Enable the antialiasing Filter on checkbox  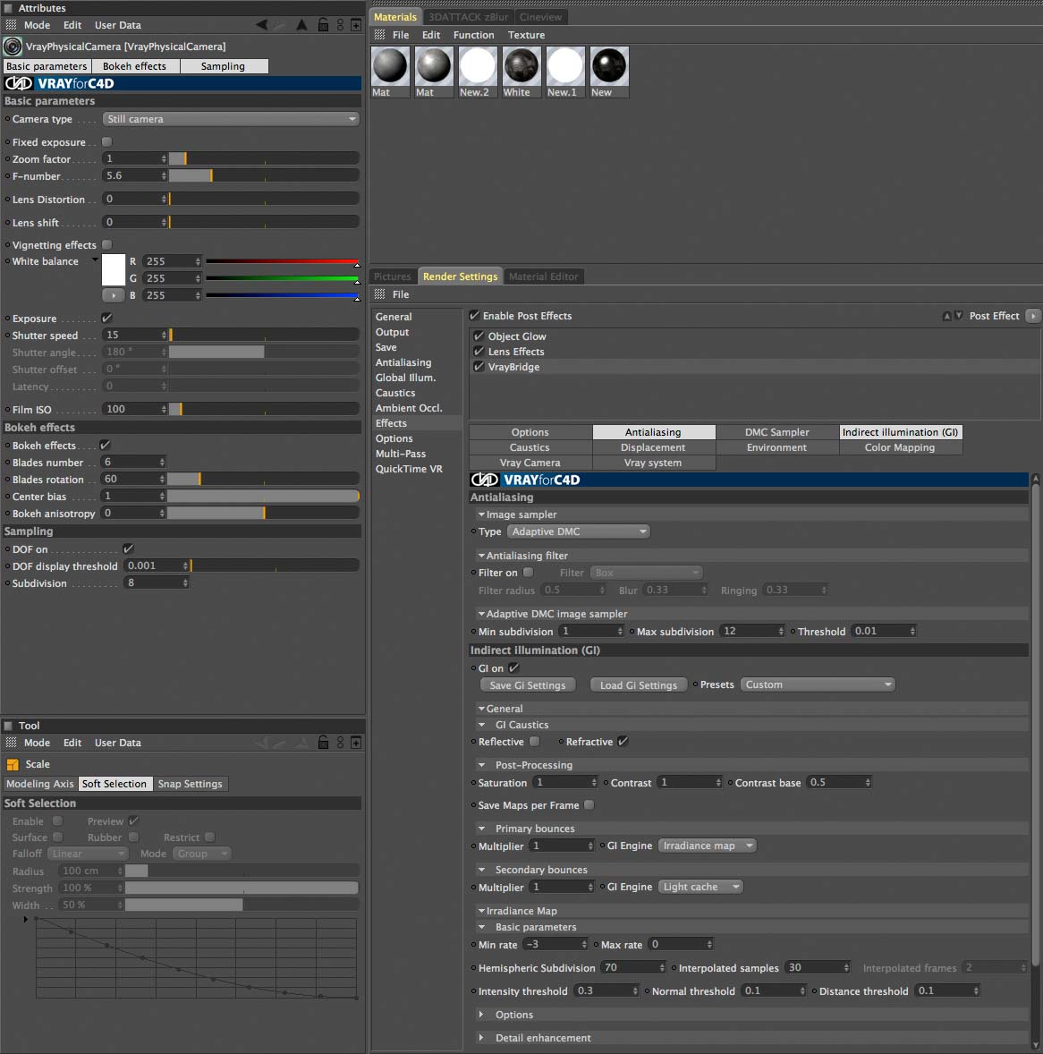coord(529,573)
